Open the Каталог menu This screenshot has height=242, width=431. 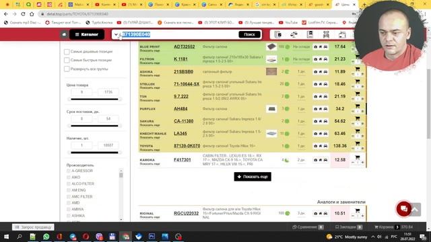[87, 34]
